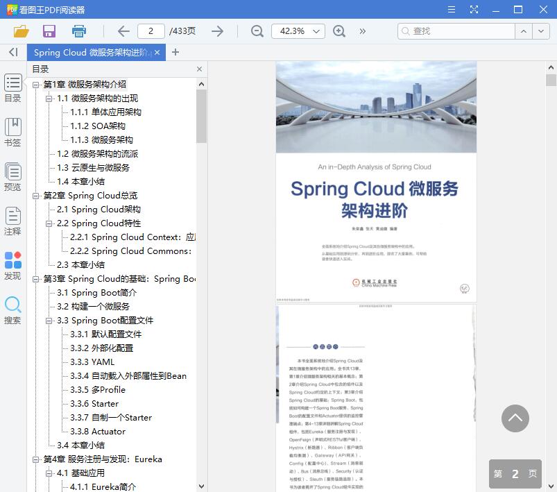Go to previous page with left arrow

[123, 31]
